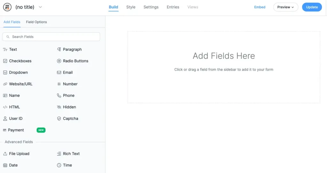
Task: Switch to the Style tab
Action: tap(131, 7)
